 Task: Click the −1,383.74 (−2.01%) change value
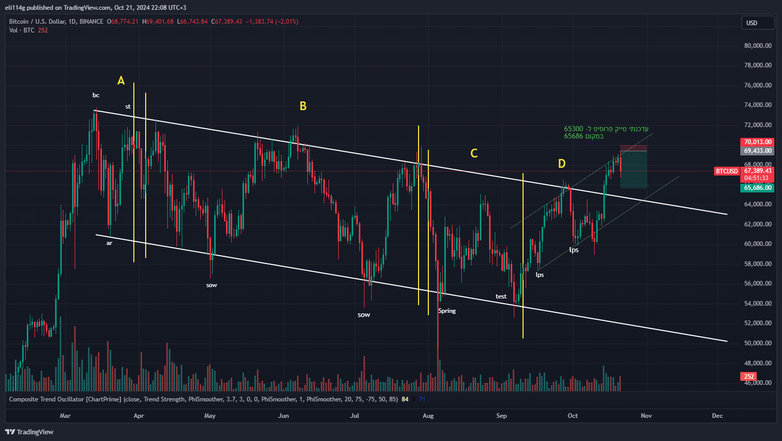(272, 22)
